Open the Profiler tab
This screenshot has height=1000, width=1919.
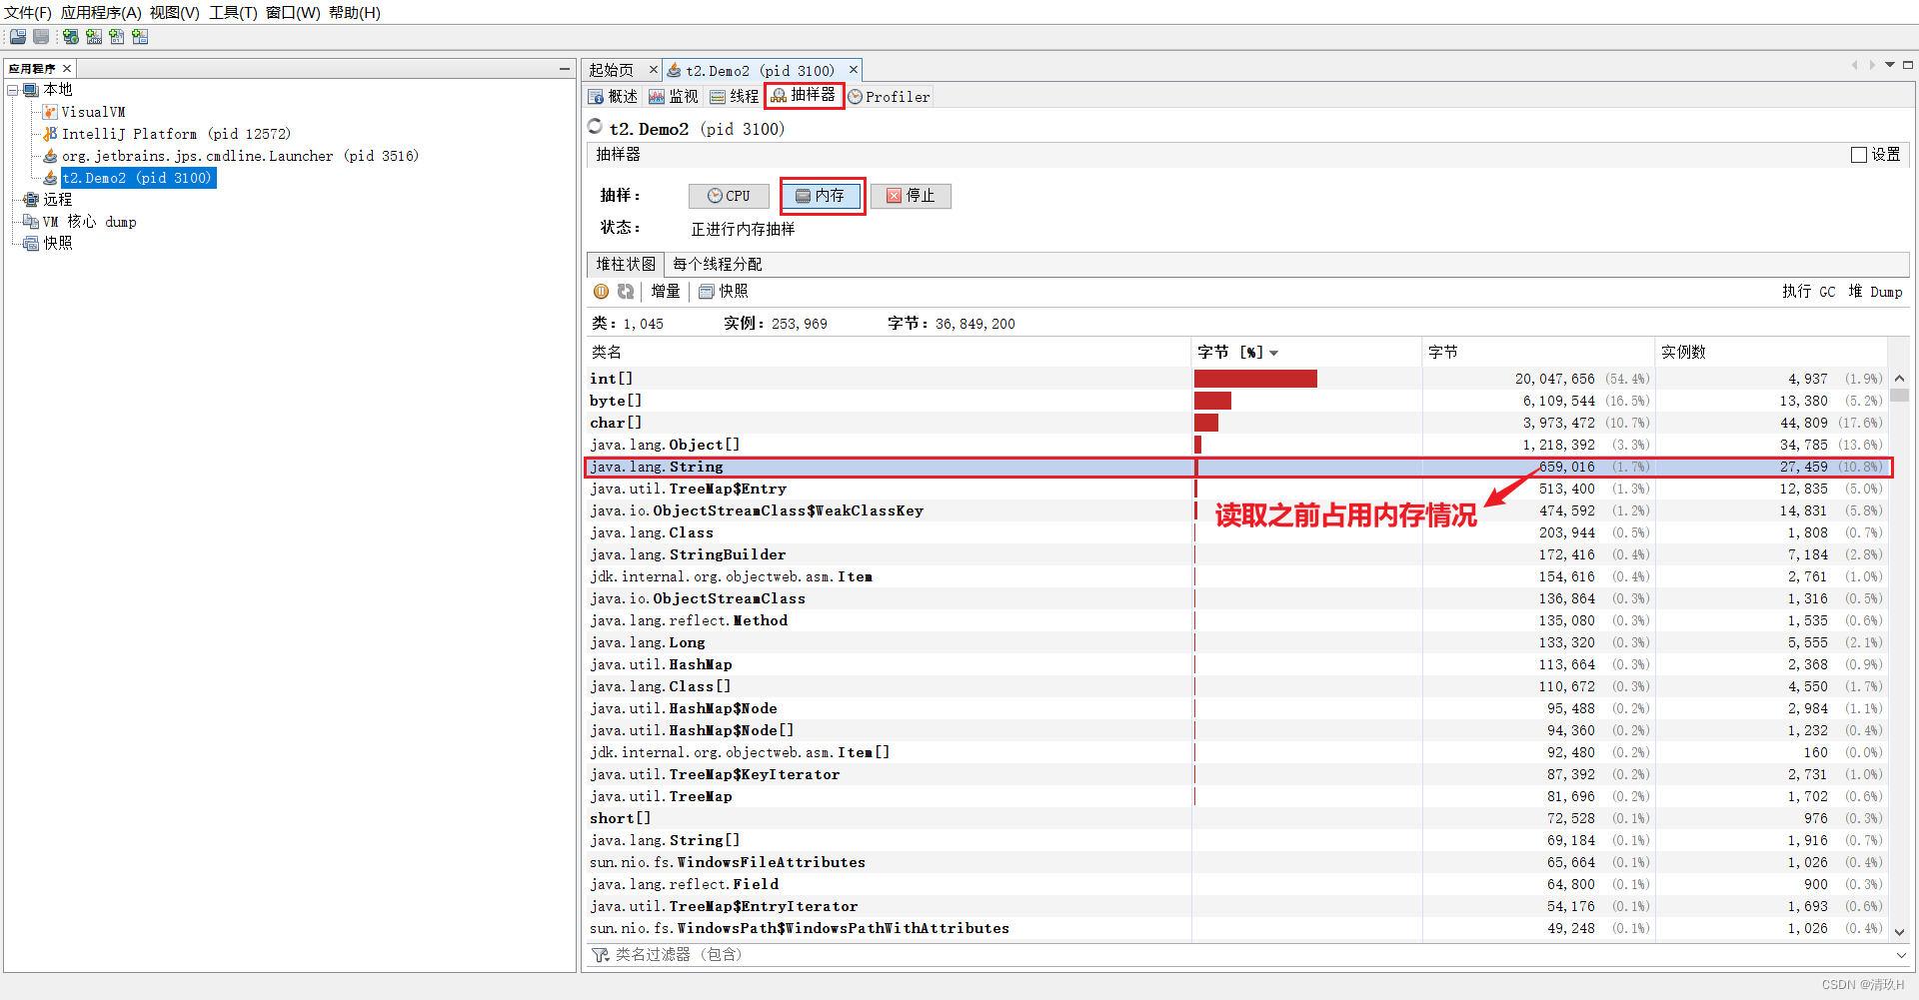point(889,97)
